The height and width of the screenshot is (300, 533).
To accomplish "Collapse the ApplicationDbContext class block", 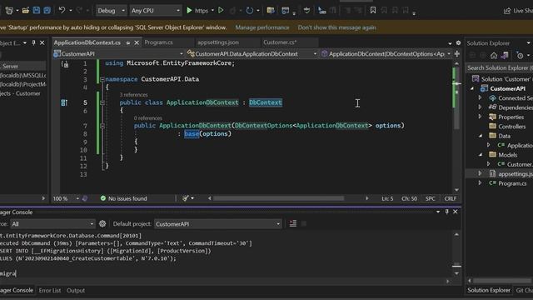I will coord(102,102).
